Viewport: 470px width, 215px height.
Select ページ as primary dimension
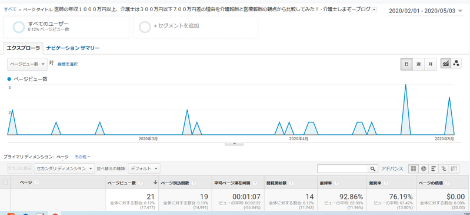coord(62,157)
